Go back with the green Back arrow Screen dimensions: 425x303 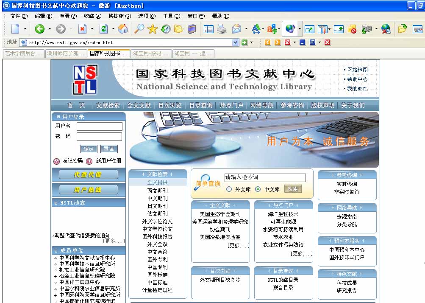click(40, 28)
